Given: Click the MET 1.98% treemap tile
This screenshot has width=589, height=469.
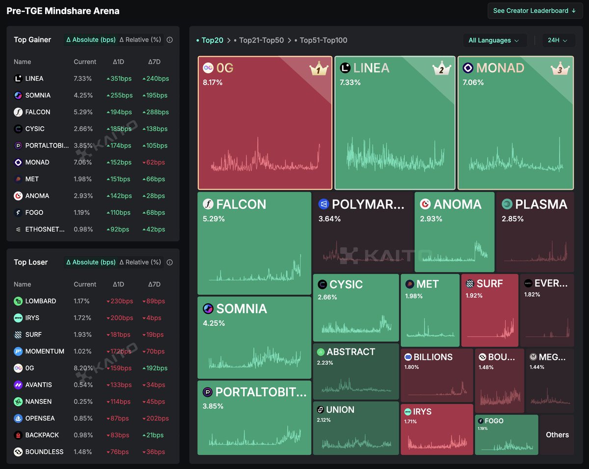Looking at the screenshot, I should click(430, 310).
